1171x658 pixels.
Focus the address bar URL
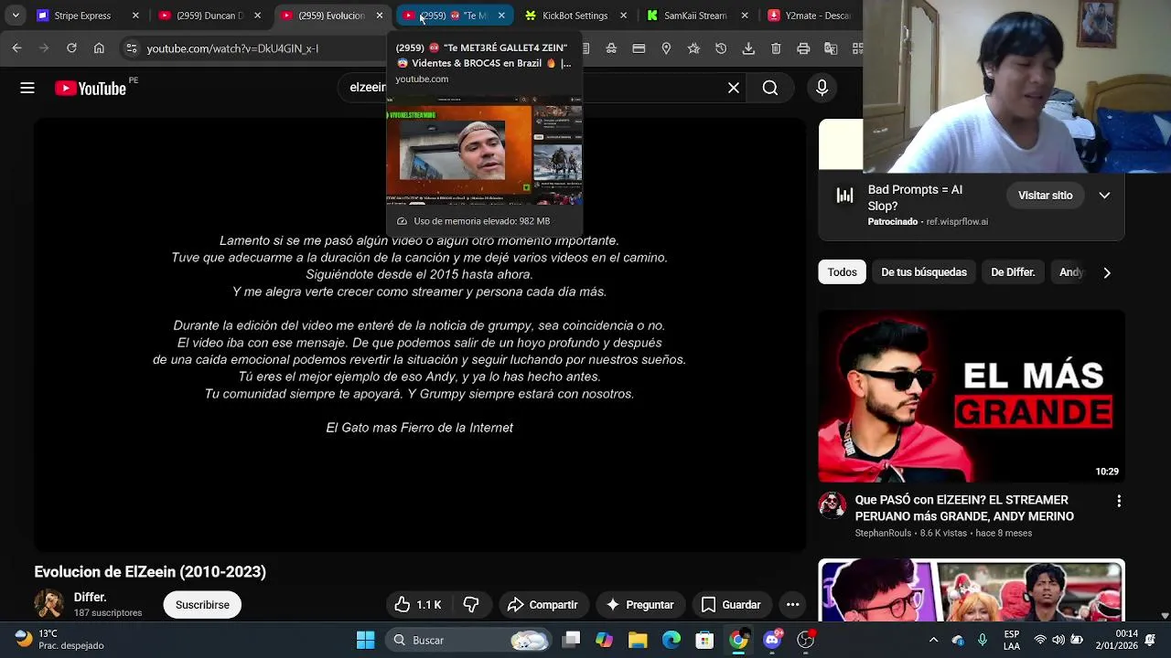coord(232,48)
